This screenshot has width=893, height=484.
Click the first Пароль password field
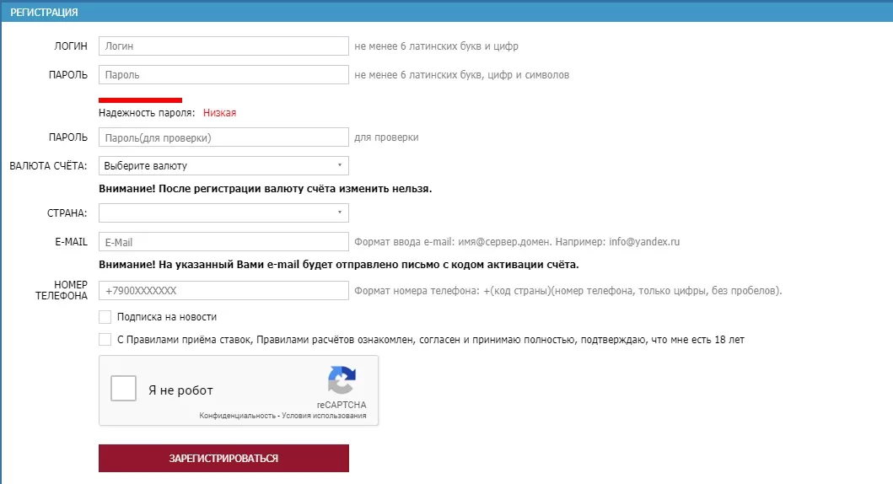[223, 75]
